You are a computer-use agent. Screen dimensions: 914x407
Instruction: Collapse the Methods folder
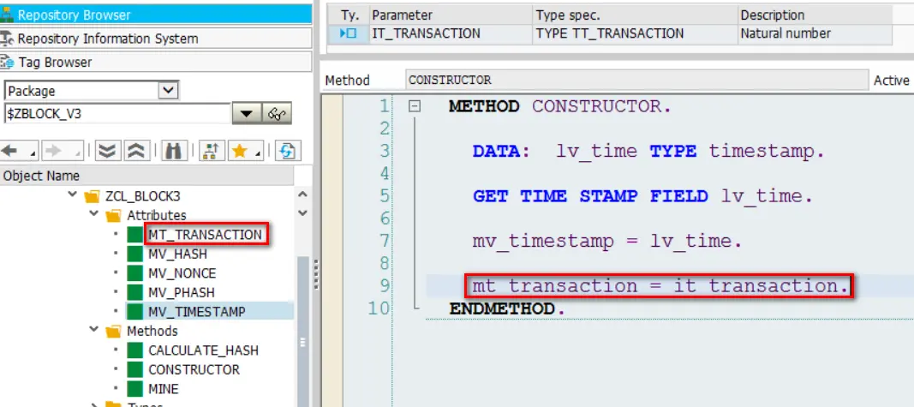[93, 330]
